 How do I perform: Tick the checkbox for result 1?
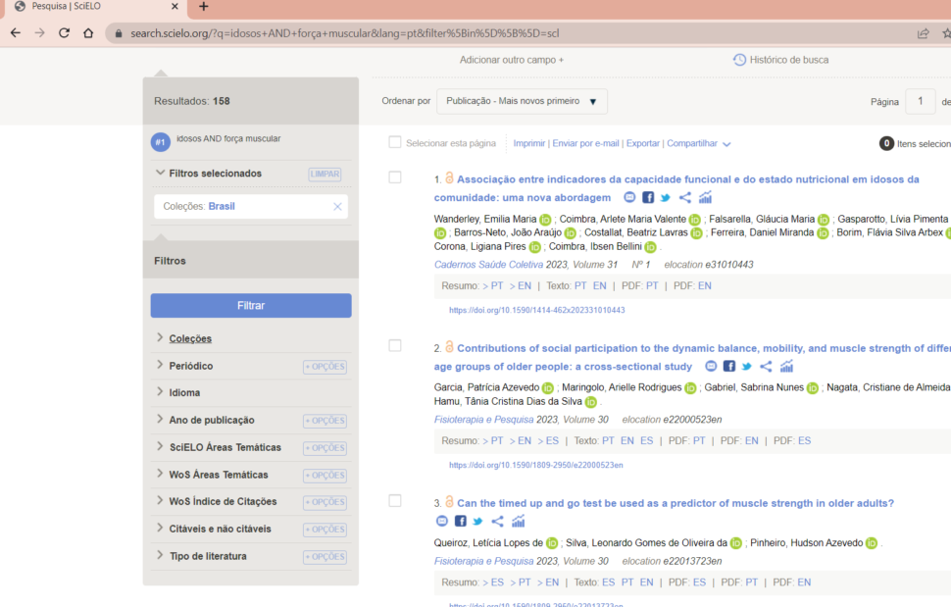[395, 177]
